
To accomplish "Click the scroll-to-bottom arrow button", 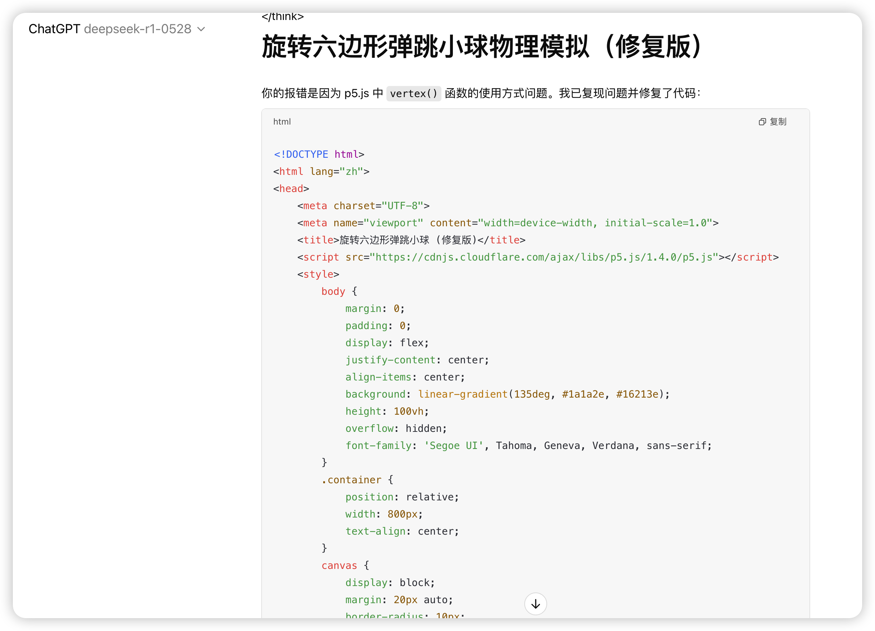I will pos(535,604).
